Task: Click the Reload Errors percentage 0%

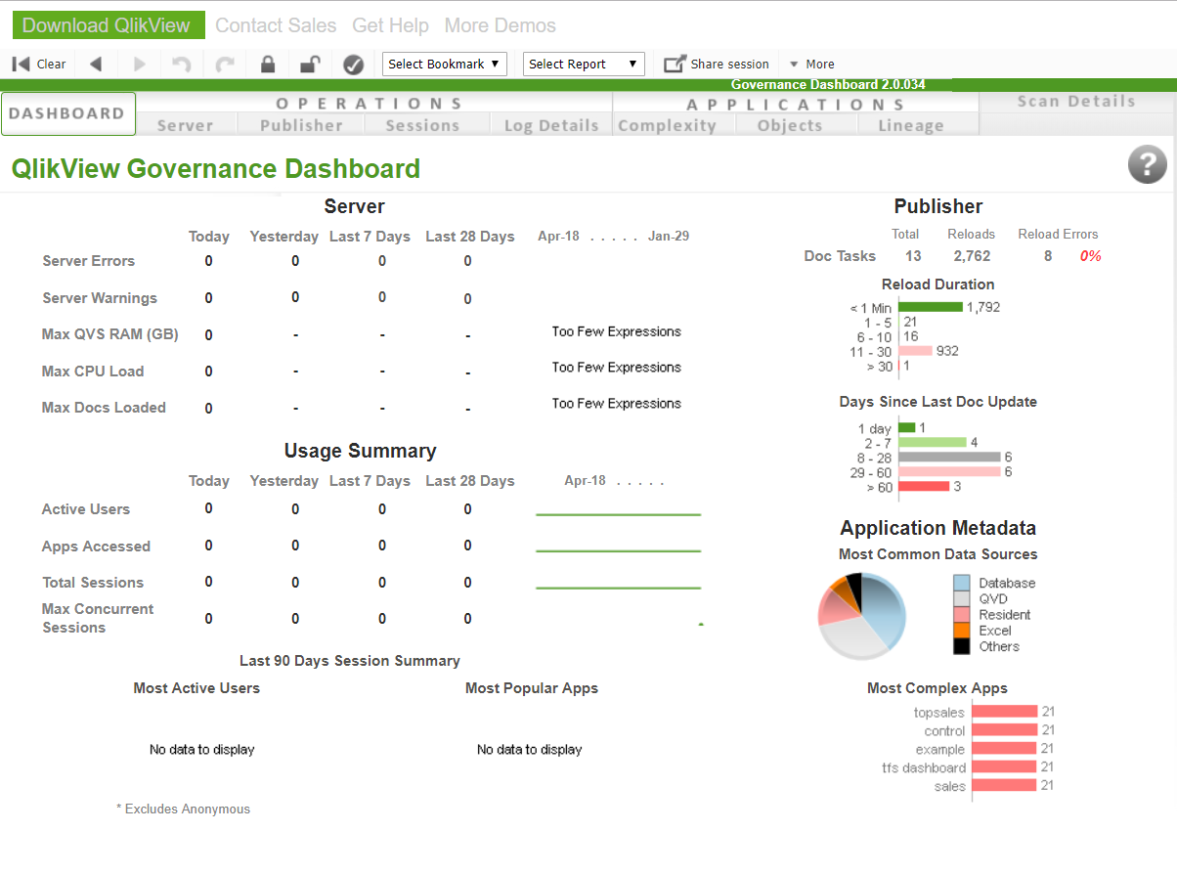Action: point(1091,256)
